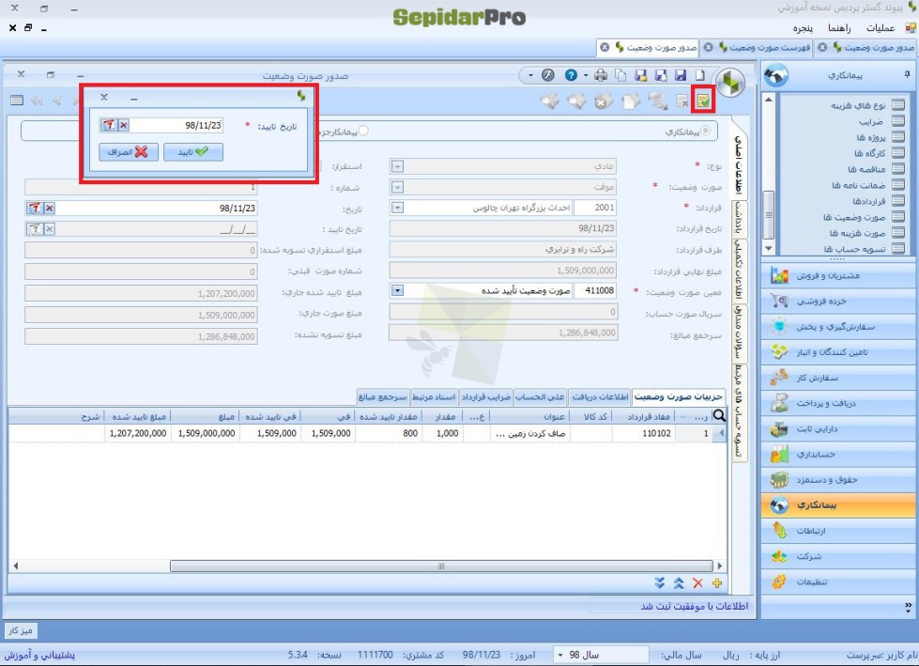Open تامین کنندگان و انبار module

point(839,351)
